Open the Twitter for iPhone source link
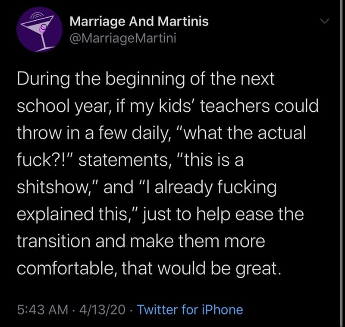This screenshot has width=345, height=327. (190, 310)
